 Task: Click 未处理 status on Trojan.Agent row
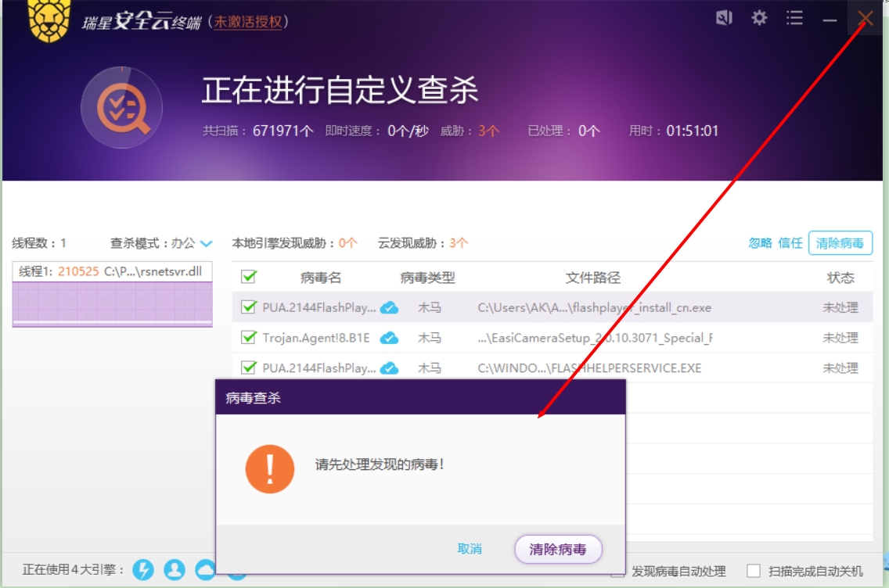pyautogui.click(x=840, y=339)
